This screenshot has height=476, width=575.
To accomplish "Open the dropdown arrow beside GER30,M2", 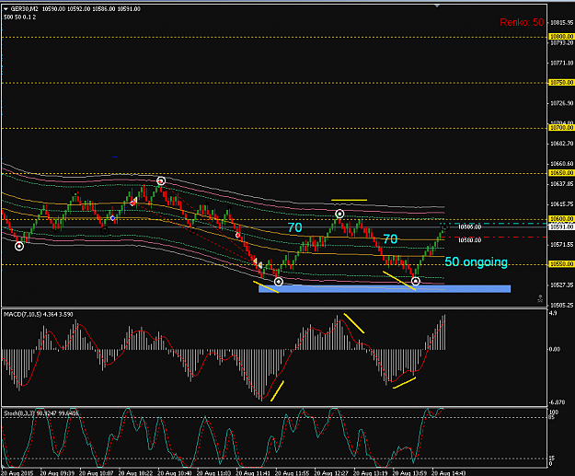I will 6,9.
